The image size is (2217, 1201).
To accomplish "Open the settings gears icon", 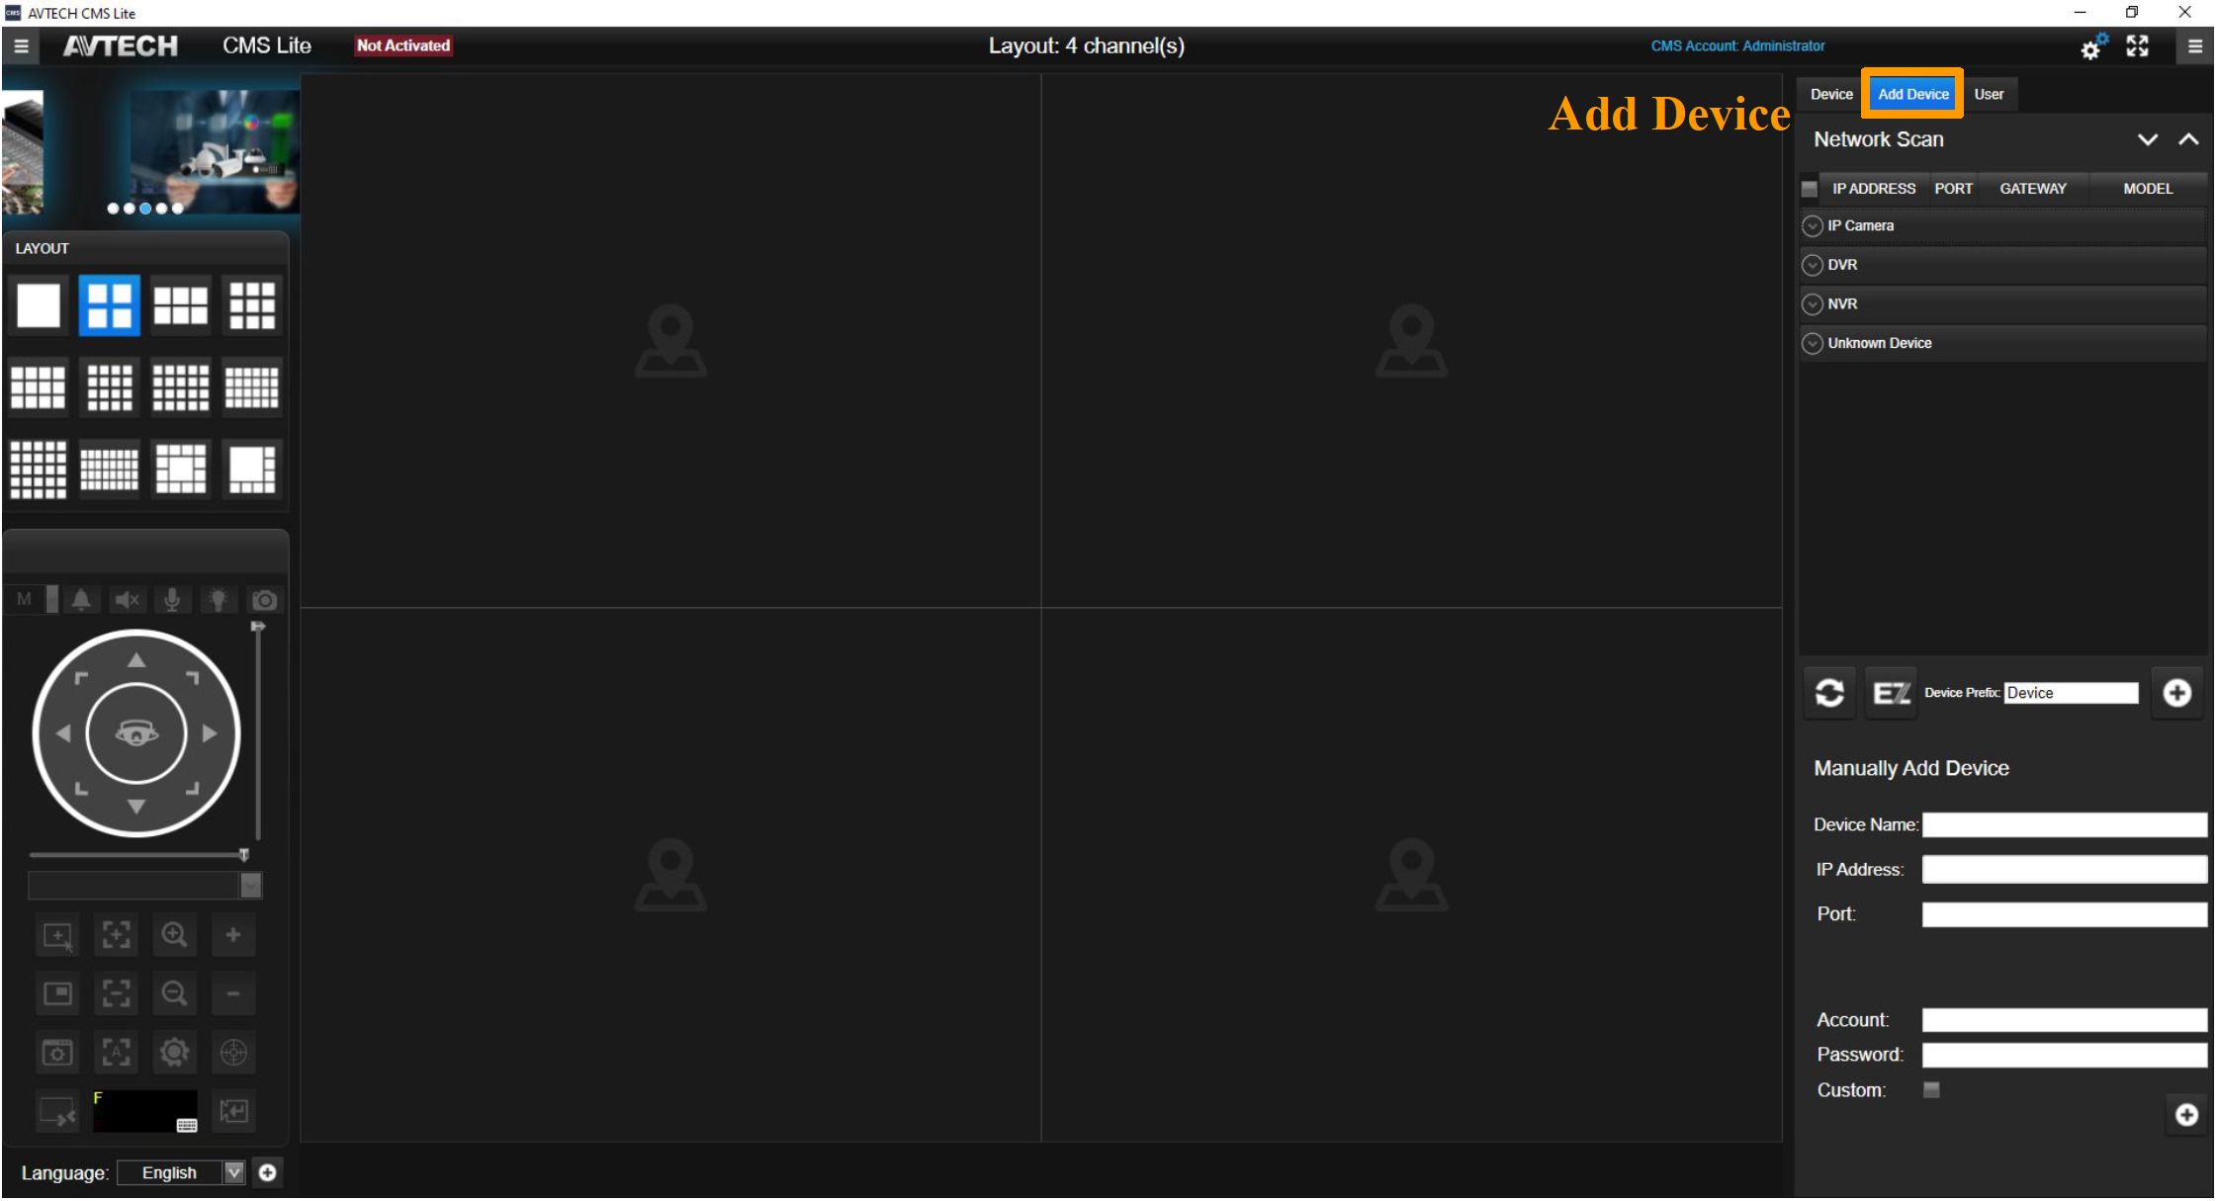I will [2092, 46].
